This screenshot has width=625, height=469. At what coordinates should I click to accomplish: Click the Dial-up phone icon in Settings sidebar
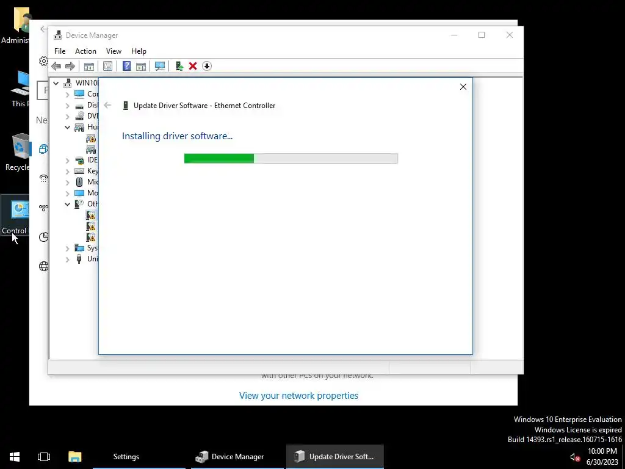(43, 178)
